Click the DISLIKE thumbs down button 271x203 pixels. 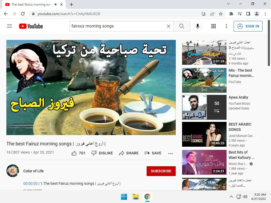coord(102,153)
